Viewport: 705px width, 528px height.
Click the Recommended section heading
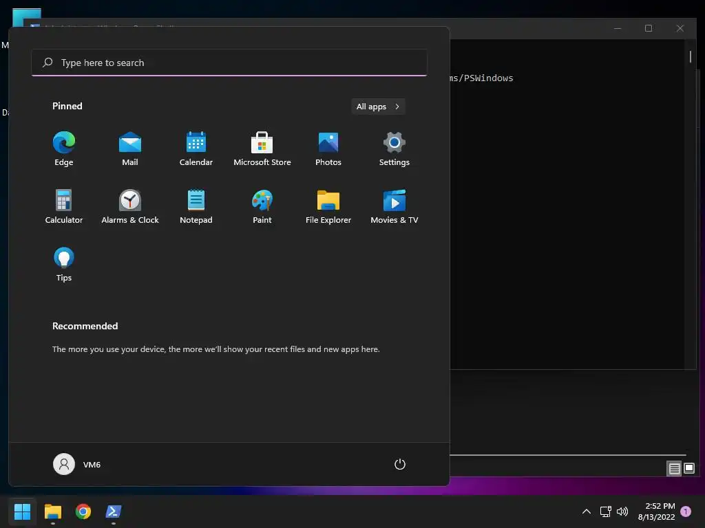(85, 326)
